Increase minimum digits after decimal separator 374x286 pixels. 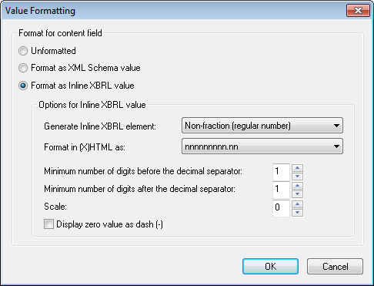pos(297,186)
